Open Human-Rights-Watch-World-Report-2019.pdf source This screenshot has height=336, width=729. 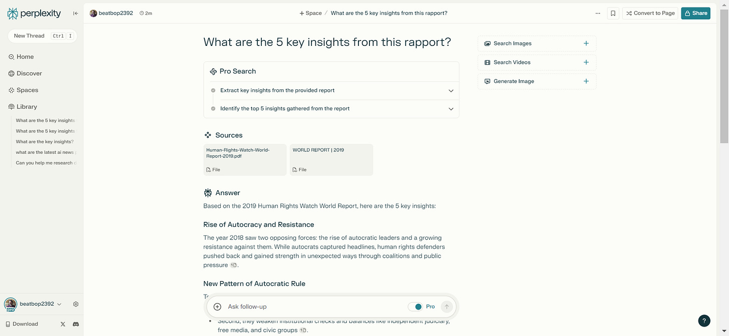click(245, 160)
